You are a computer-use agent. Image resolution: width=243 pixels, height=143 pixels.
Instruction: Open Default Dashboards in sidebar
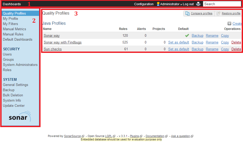point(18,40)
